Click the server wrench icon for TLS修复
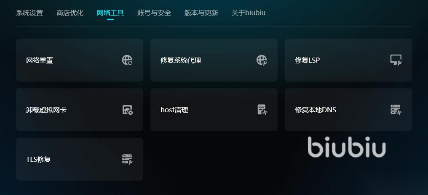The image size is (428, 195). (127, 159)
